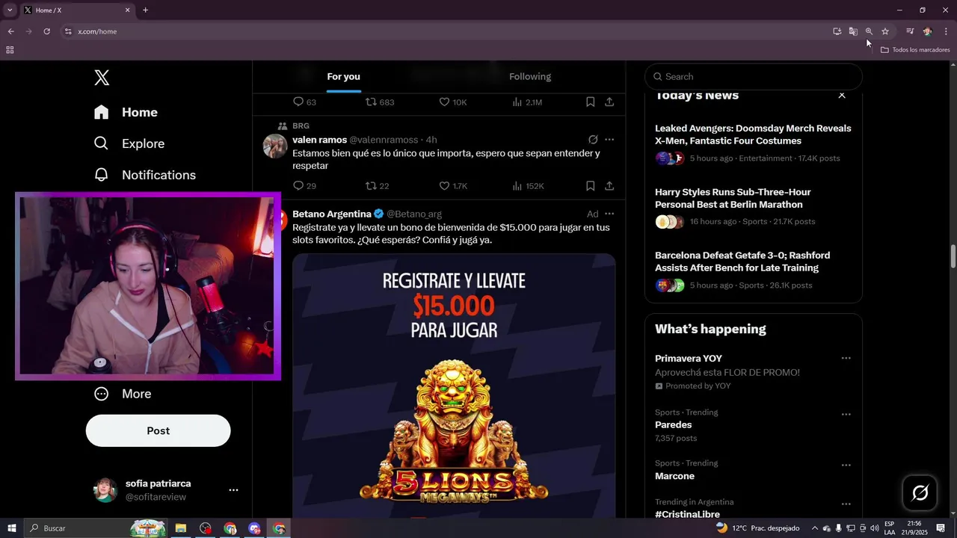
Task: Bookmark this page with star icon
Action: point(885,31)
